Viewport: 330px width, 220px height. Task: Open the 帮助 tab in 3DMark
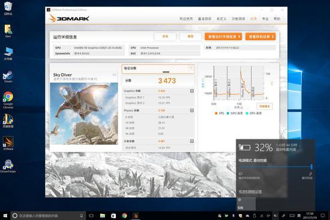pos(277,19)
